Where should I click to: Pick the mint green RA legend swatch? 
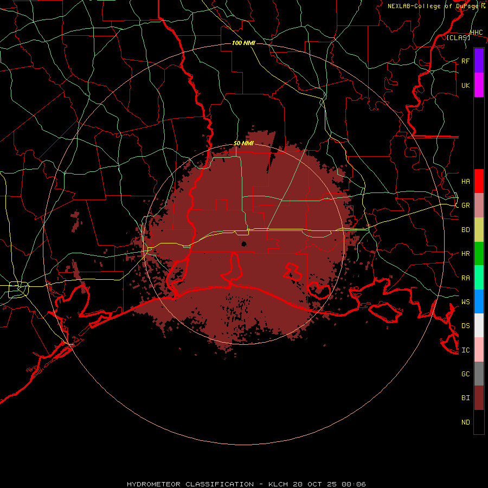tap(479, 278)
